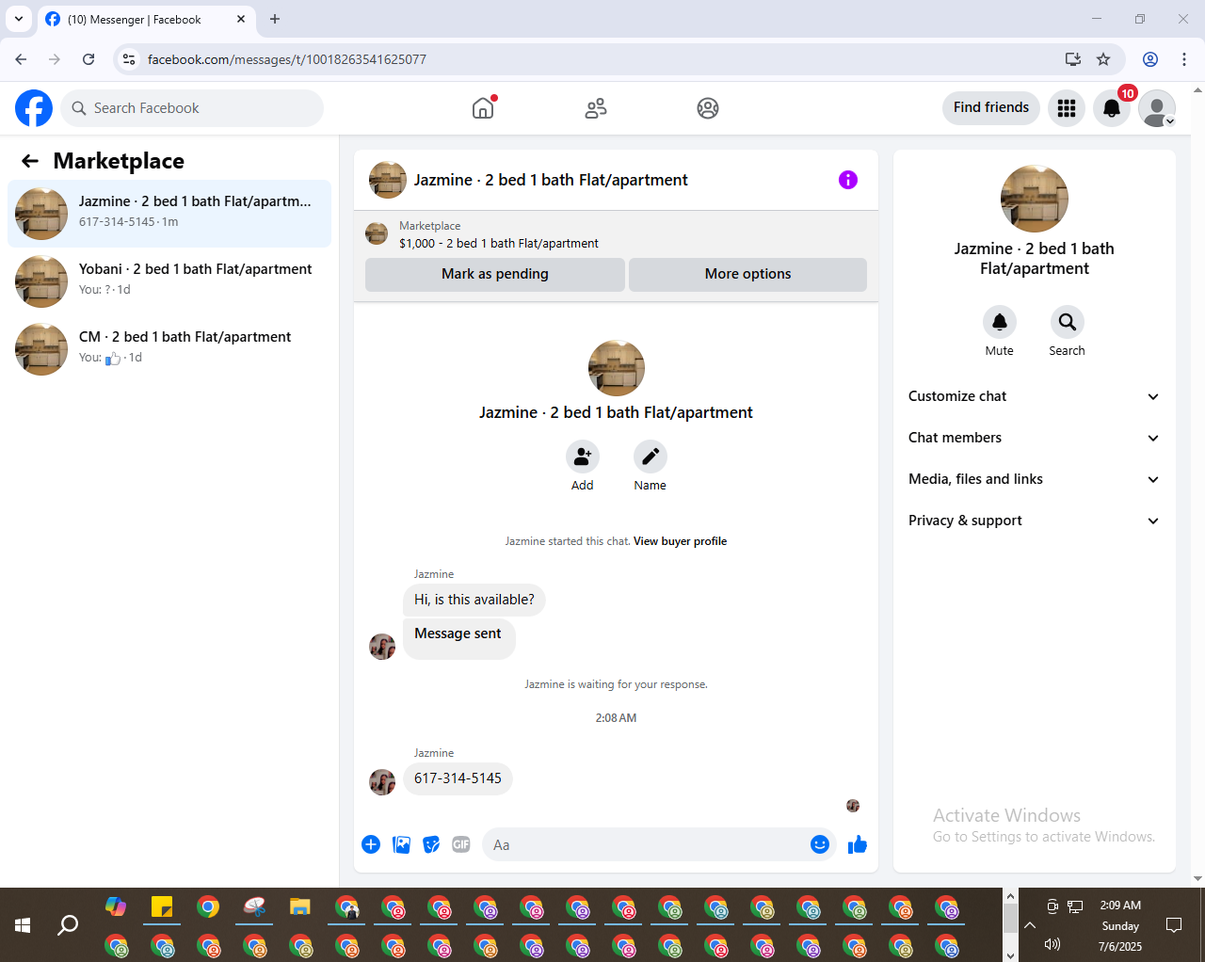
Task: Open the Windows notification center
Action: [1174, 925]
